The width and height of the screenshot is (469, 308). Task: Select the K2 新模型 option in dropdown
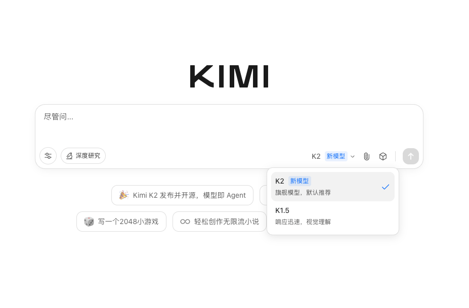point(333,187)
